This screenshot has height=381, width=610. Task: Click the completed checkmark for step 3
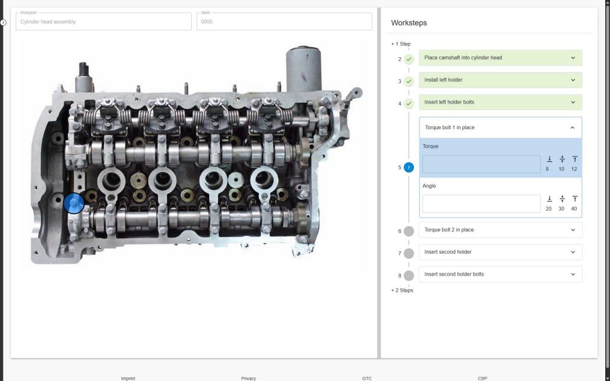point(409,81)
